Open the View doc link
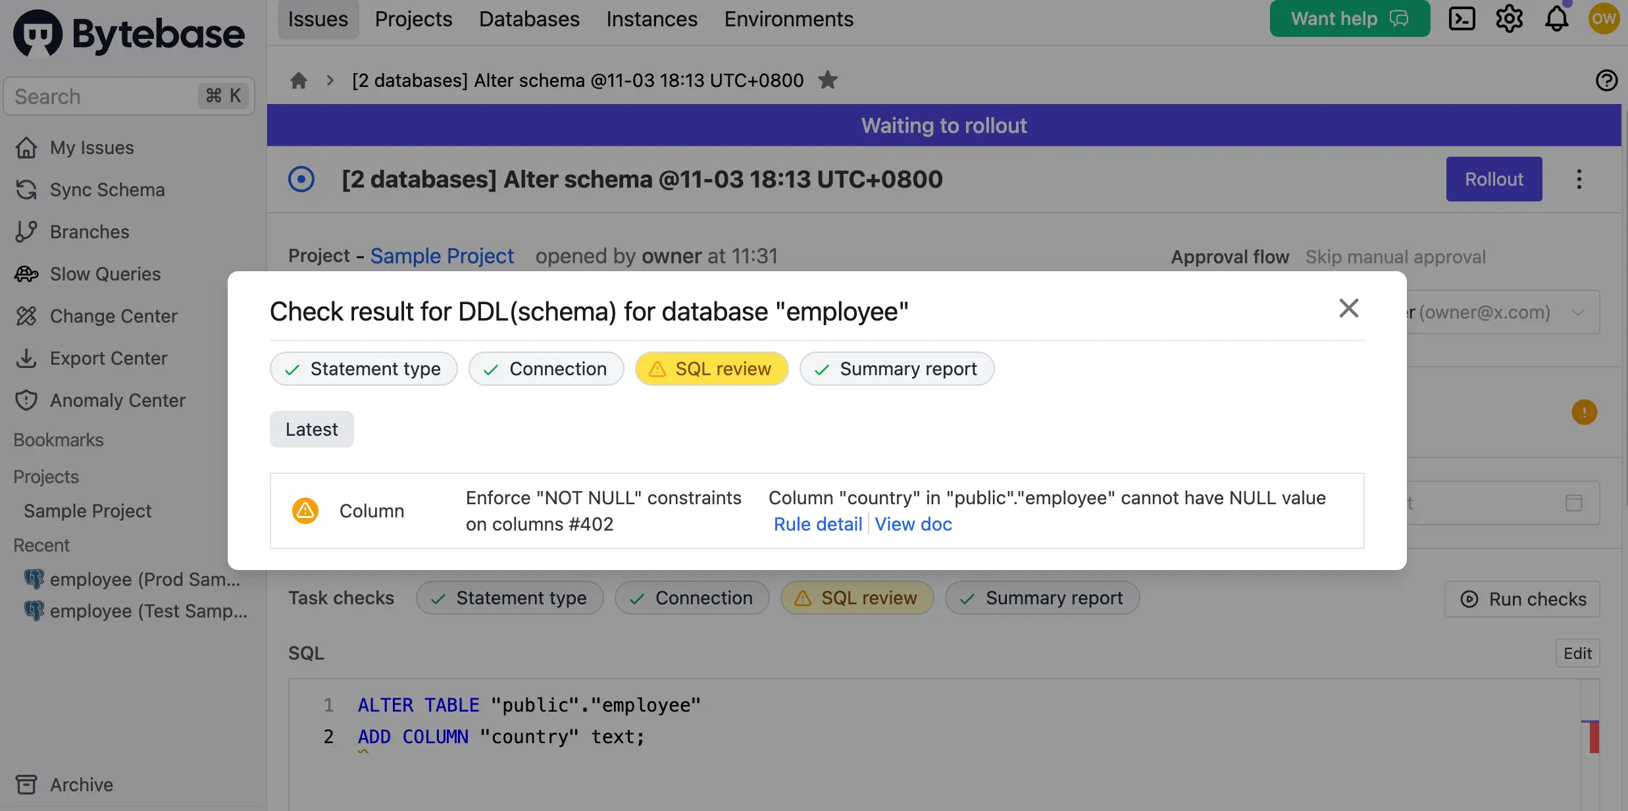The image size is (1628, 811). pos(913,524)
